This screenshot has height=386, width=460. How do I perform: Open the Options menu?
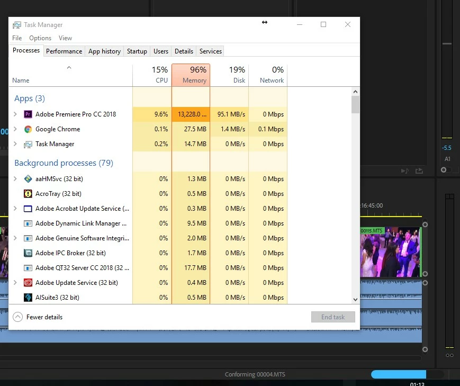pos(40,38)
